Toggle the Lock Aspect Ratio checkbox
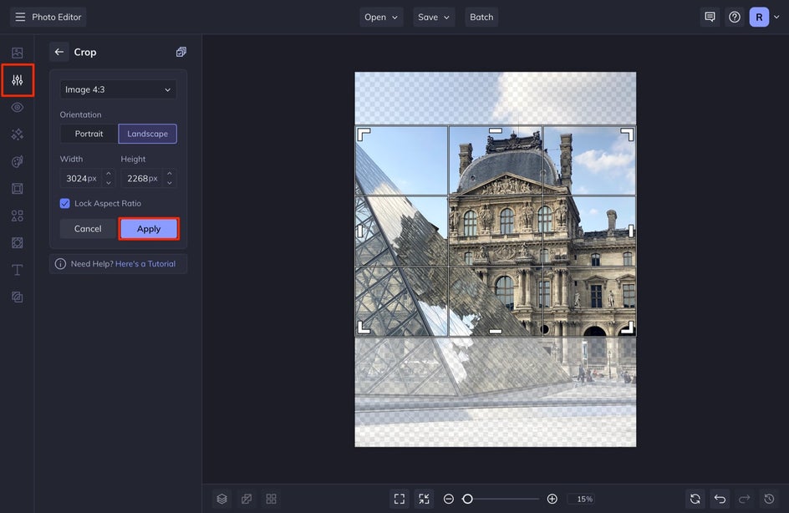The width and height of the screenshot is (789, 513). pyautogui.click(x=65, y=204)
